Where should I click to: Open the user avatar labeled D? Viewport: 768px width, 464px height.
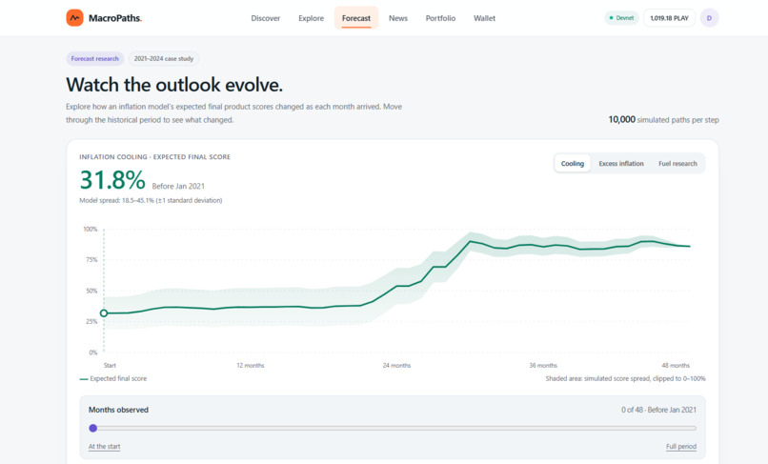click(x=709, y=18)
